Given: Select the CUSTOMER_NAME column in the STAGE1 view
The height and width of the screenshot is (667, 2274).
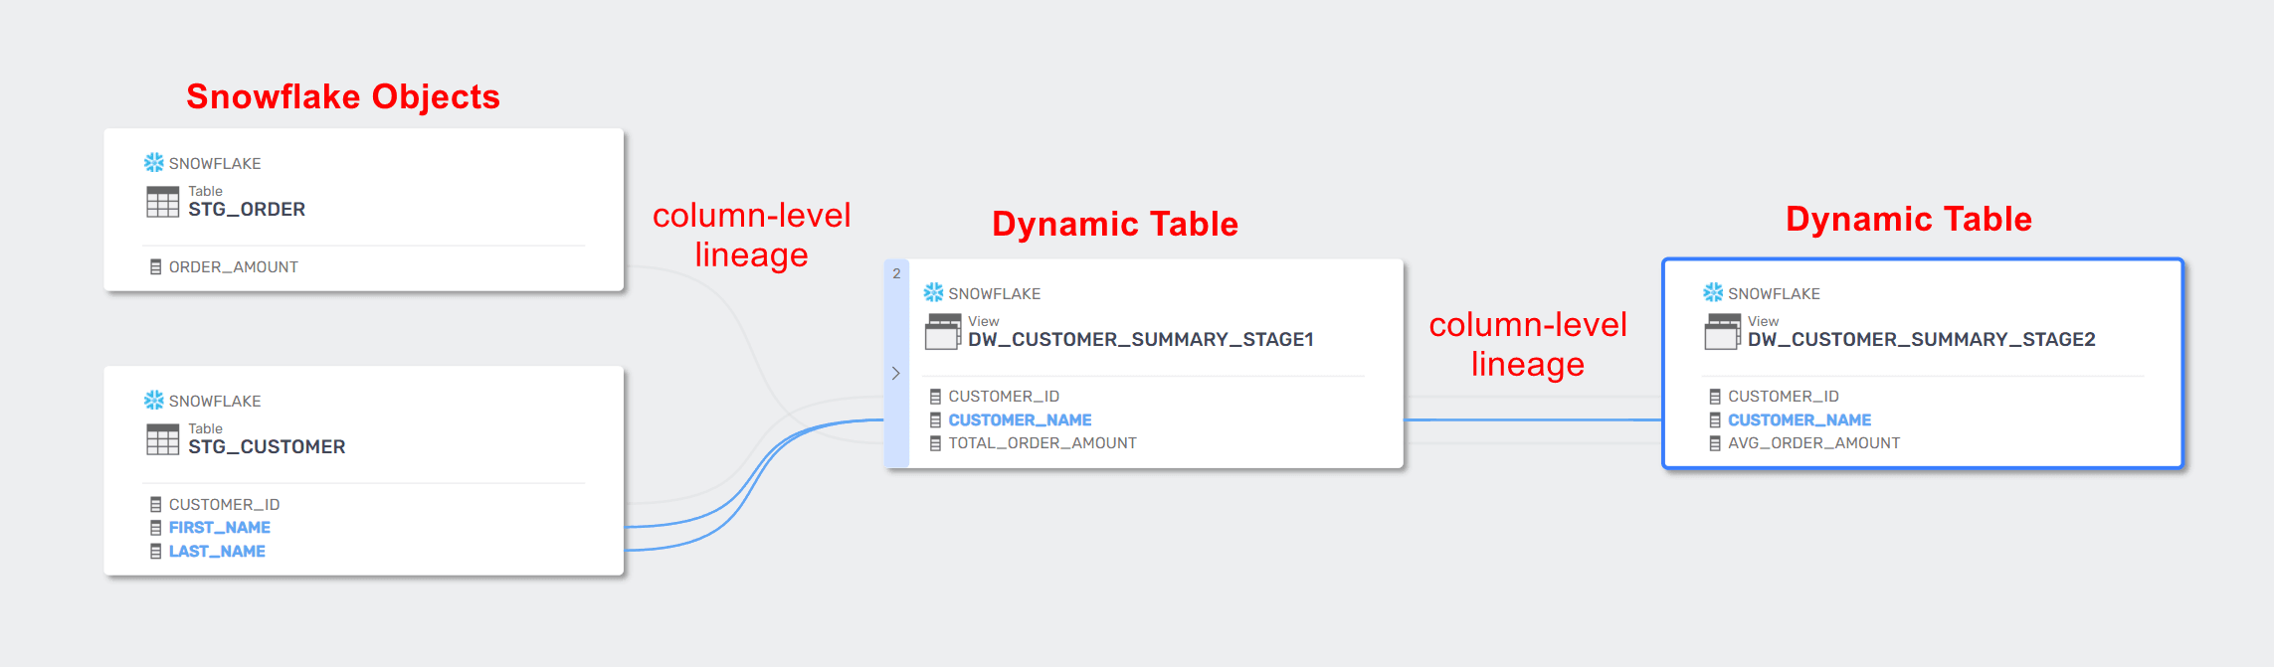Looking at the screenshot, I should 1020,420.
